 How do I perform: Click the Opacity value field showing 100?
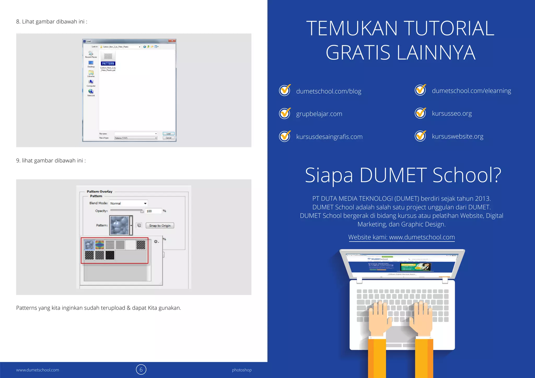point(153,211)
